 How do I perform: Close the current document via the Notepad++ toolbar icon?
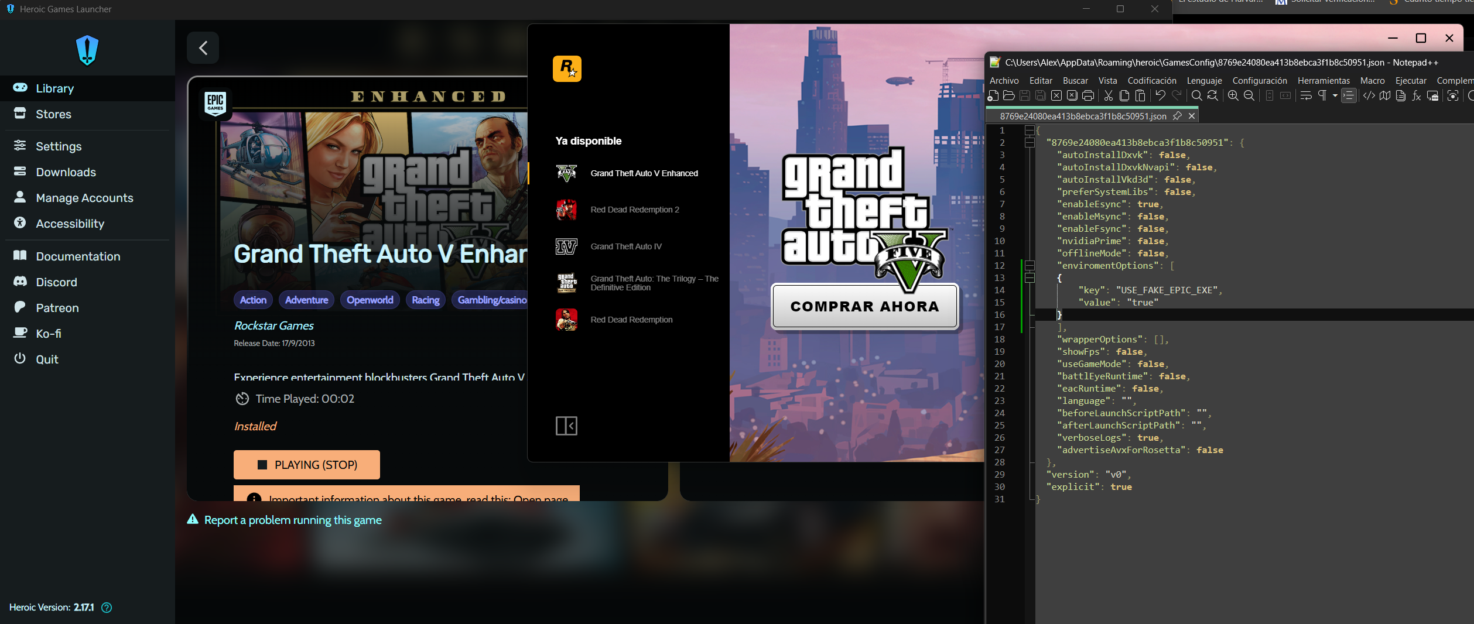1056,96
